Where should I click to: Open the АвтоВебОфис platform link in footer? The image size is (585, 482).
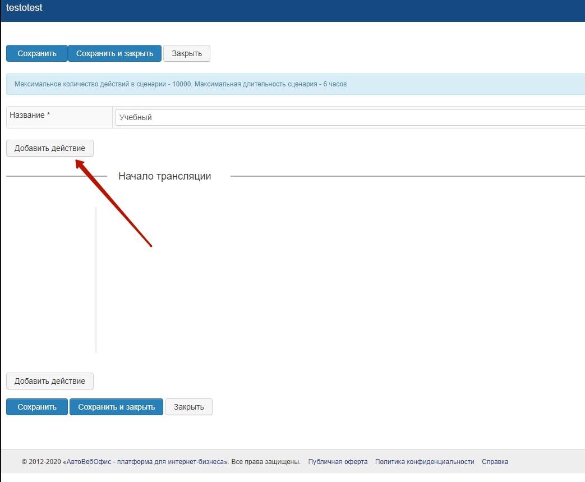coord(146,462)
